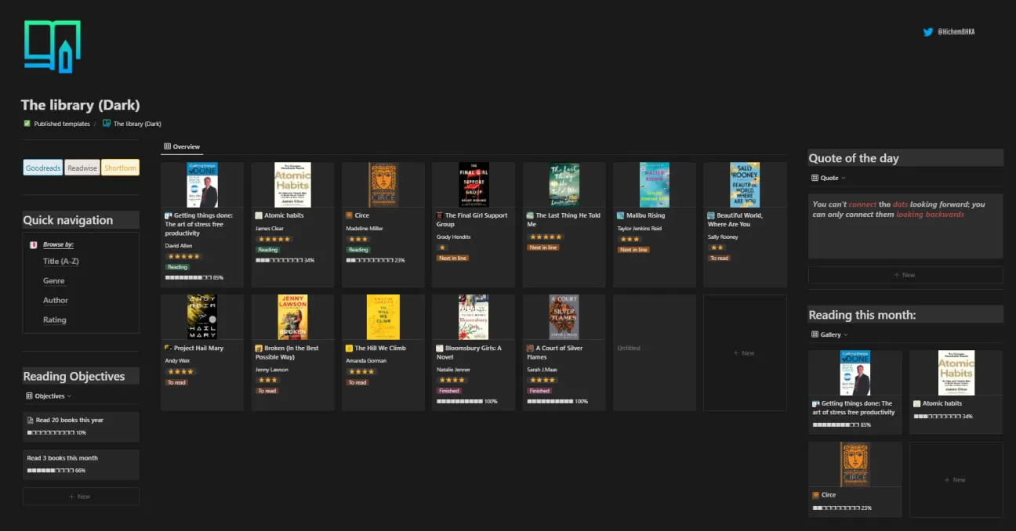The height and width of the screenshot is (531, 1016).
Task: Click + New card in Overview gallery
Action: pos(745,353)
